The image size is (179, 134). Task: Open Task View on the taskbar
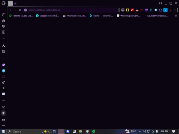click(54, 131)
